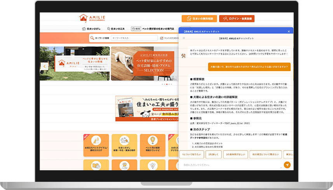Click the 愛犬家住宅コーディネーターTEXT_basic_02.txt source line

[x=220, y=123]
